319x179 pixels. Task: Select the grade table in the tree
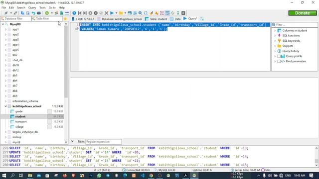[x=19, y=111]
